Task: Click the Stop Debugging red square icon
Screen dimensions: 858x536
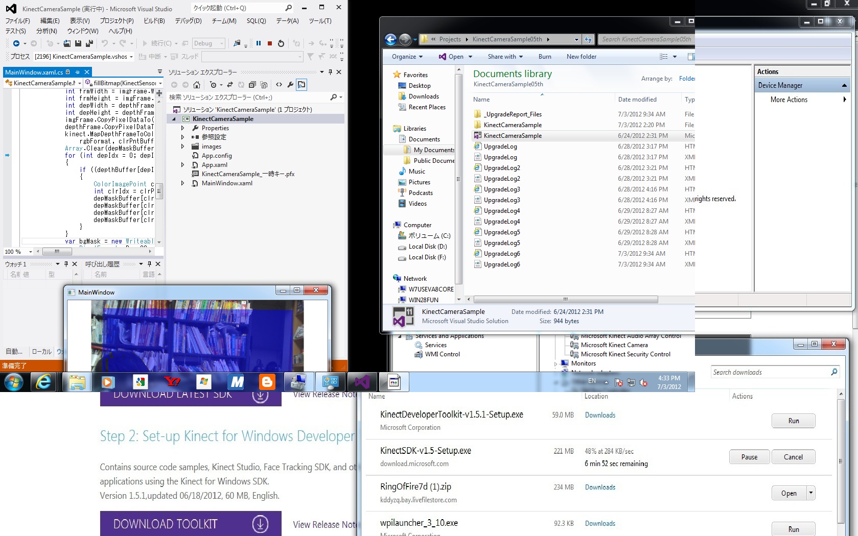Action: pos(270,43)
